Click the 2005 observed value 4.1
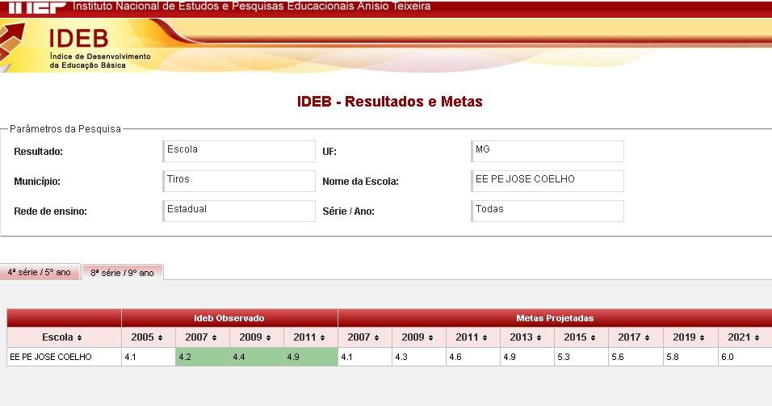The height and width of the screenshot is (406, 772). [149, 357]
